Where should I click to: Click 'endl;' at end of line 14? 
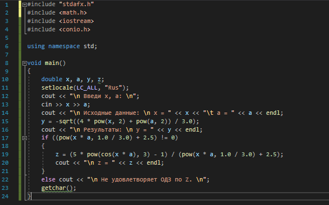click(x=275, y=113)
